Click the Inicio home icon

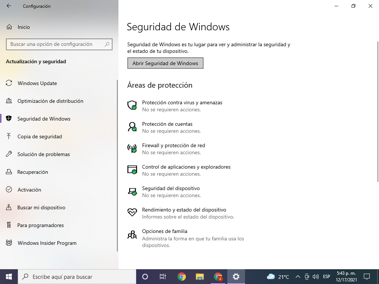(x=9, y=27)
